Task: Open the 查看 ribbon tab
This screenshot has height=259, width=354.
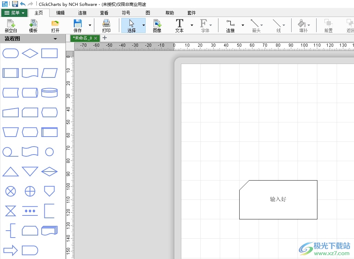Action: [x=104, y=13]
